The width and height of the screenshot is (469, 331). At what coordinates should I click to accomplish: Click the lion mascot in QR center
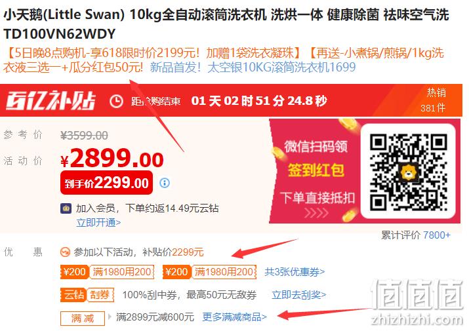tap(408, 172)
